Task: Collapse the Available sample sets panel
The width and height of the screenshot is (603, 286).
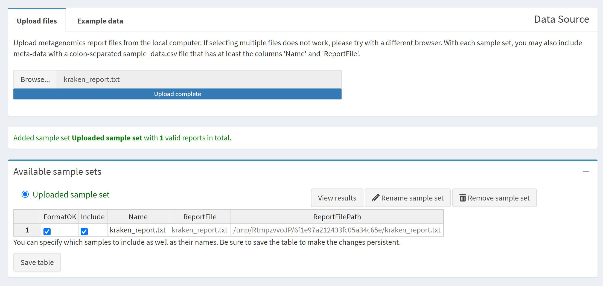Action: tap(585, 172)
